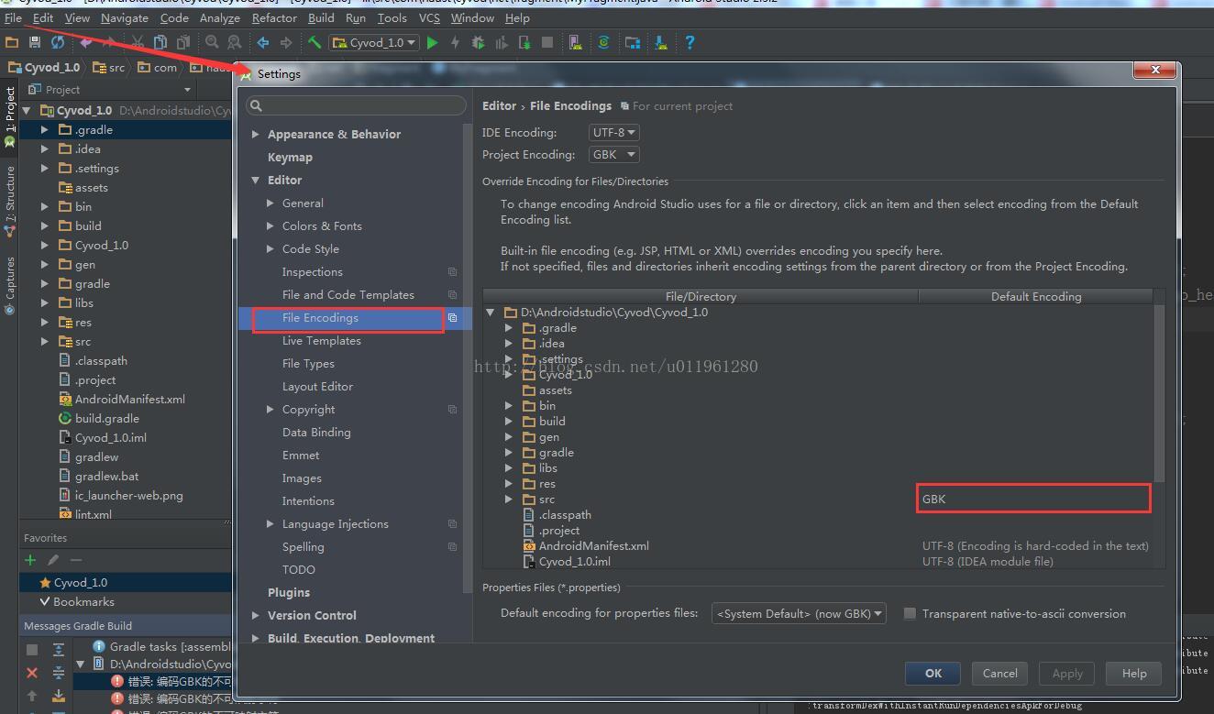Viewport: 1214px width, 714px height.
Task: Click the Forward navigation arrow icon
Action: pyautogui.click(x=286, y=42)
